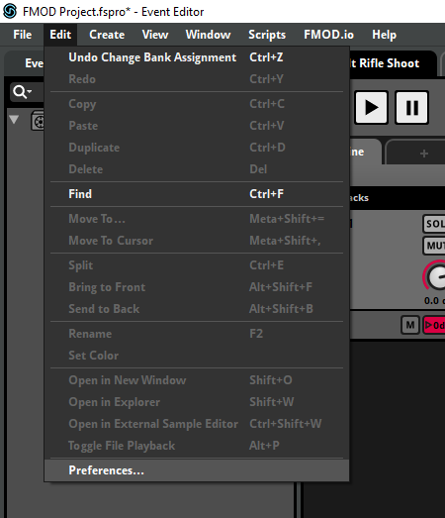This screenshot has width=445, height=518.
Task: Open the Window menu
Action: [208, 35]
